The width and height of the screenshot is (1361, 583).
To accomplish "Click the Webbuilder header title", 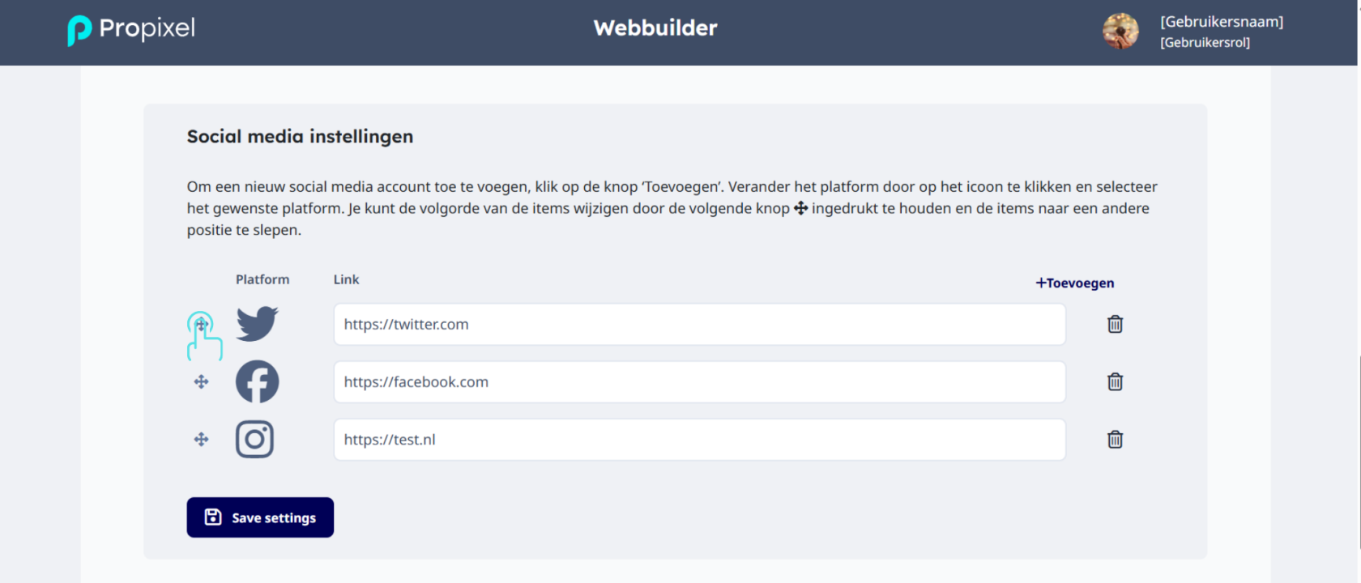I will click(x=655, y=28).
